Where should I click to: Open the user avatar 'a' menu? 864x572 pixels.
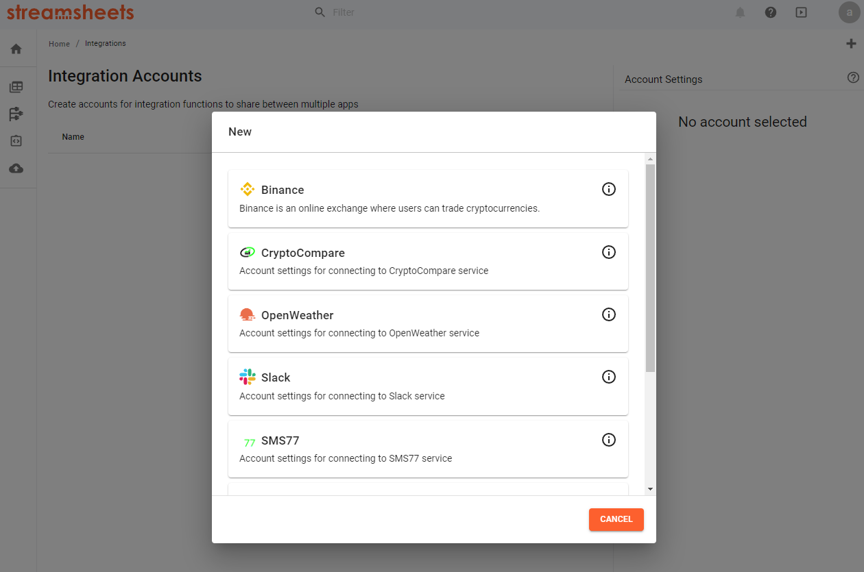pos(850,12)
